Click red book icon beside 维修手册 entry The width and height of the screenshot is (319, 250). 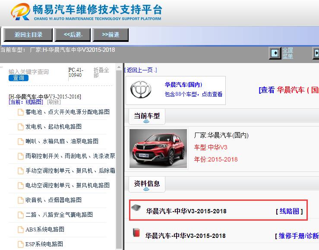pos(136,232)
